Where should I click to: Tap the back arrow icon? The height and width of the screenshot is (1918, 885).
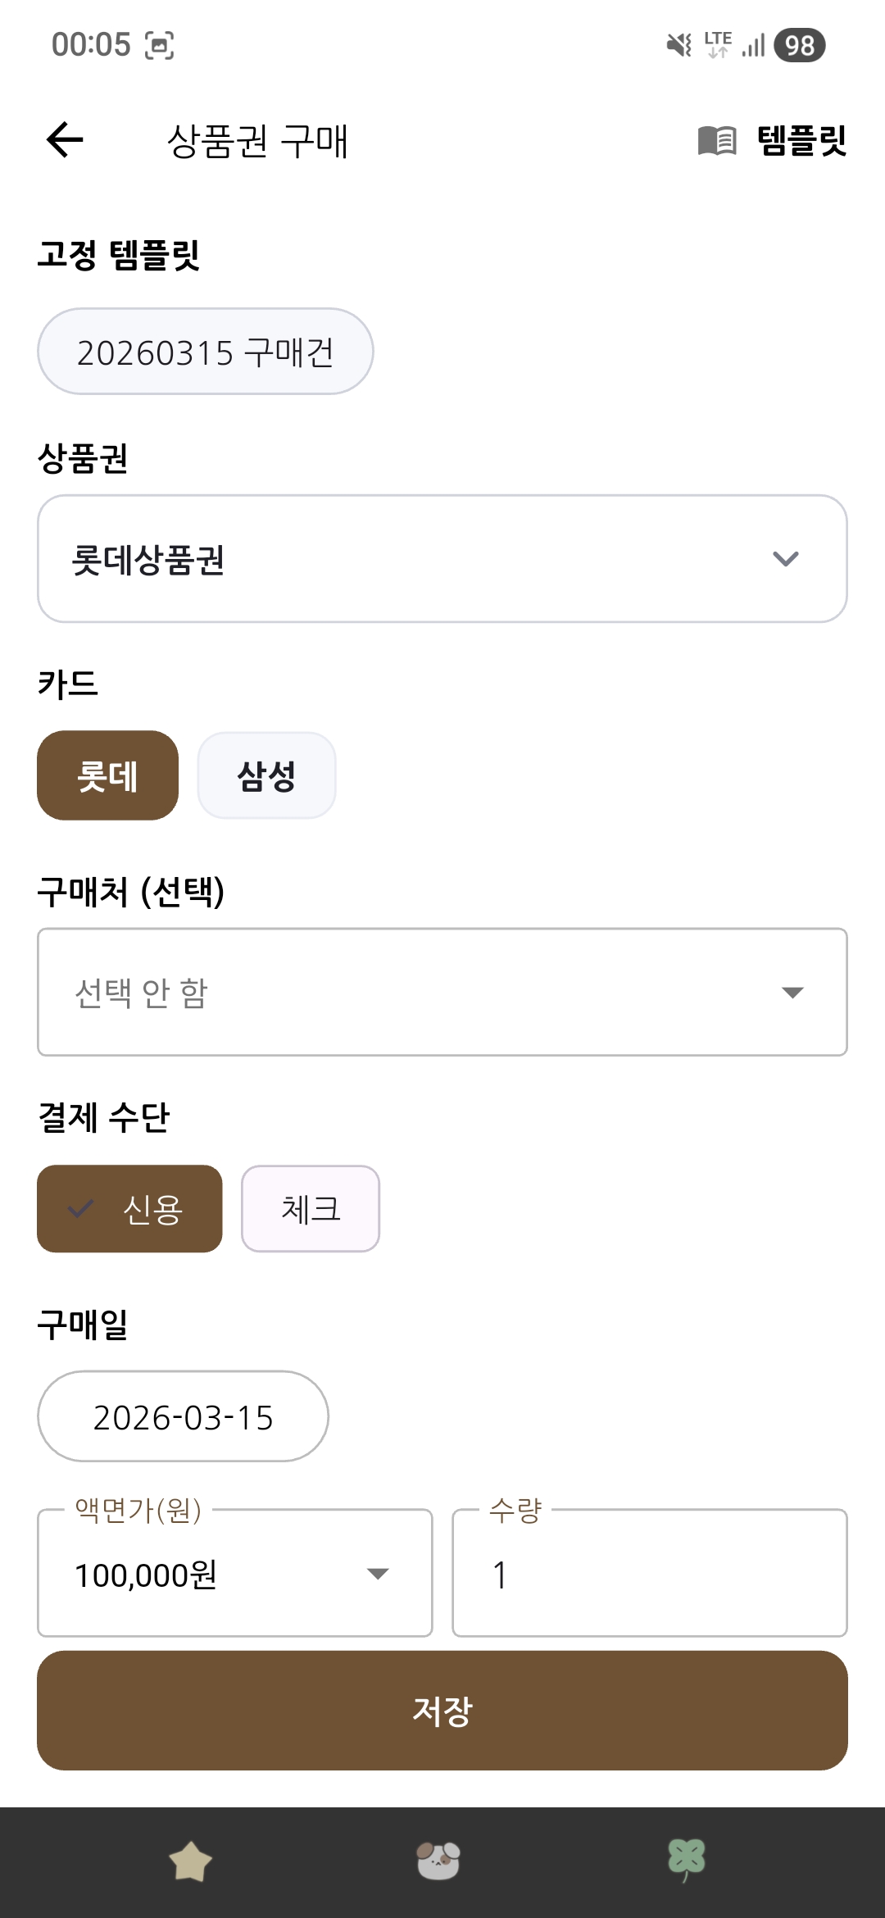point(65,139)
